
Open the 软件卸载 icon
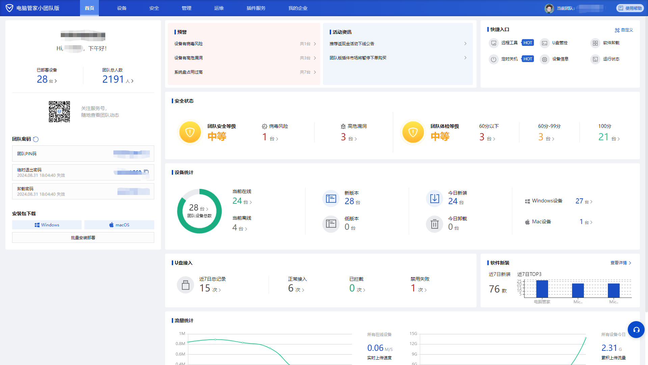coord(596,43)
